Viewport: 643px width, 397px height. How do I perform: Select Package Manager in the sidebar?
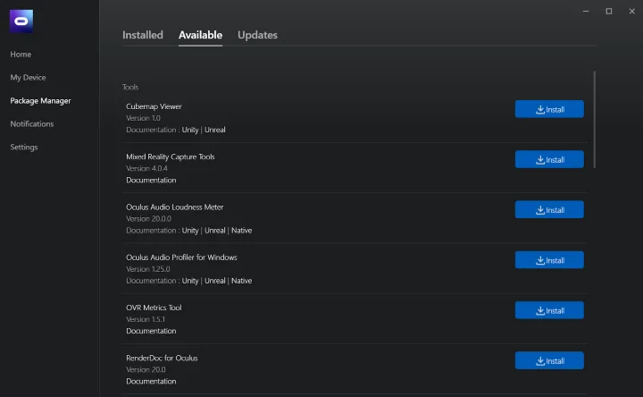[x=40, y=100]
